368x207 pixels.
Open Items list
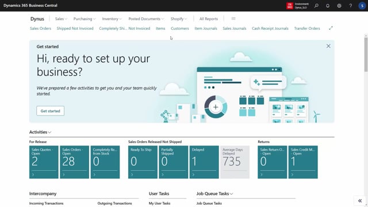click(160, 28)
